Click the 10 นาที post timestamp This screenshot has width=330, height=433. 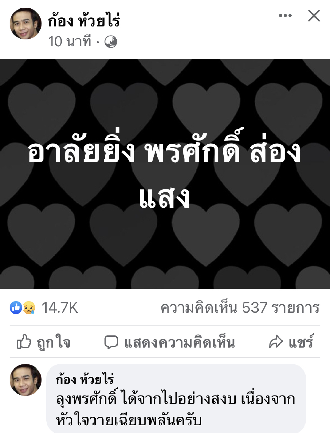click(x=70, y=42)
